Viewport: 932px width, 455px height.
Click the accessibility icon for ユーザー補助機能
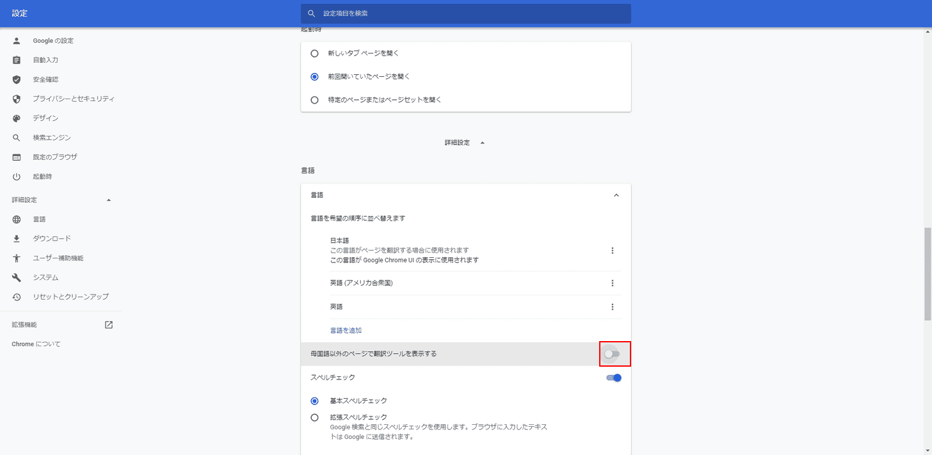17,258
